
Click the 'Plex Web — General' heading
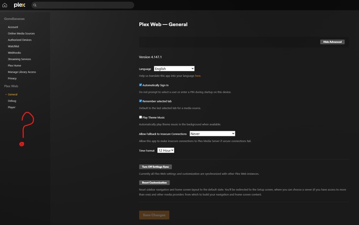(x=163, y=25)
